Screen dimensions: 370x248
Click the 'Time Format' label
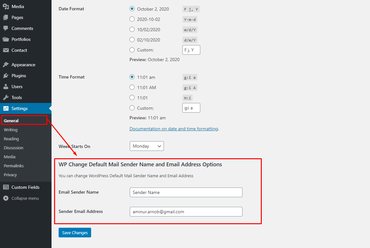[71, 77]
